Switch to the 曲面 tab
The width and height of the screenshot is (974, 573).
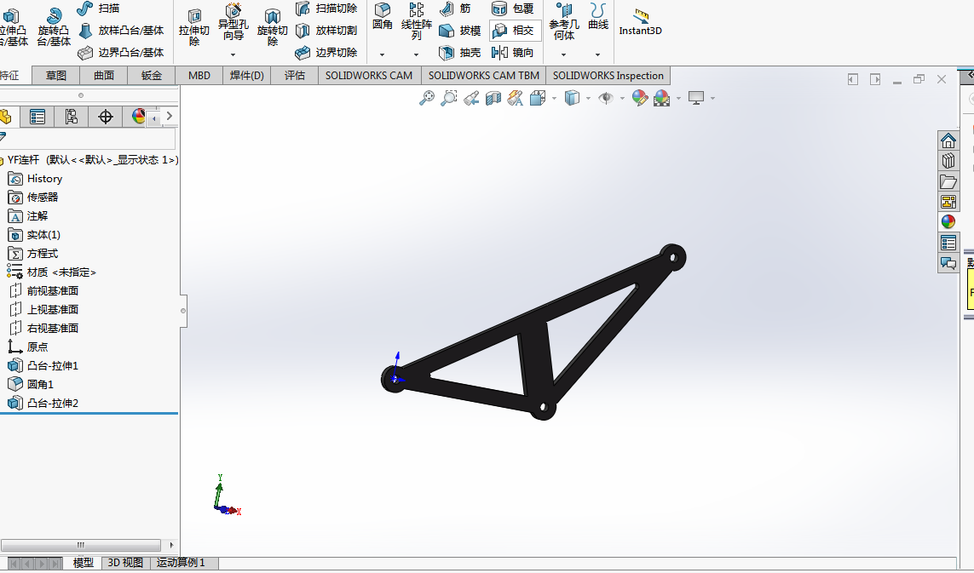click(104, 76)
